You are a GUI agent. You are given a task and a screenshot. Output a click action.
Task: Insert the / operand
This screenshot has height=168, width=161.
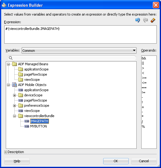[142, 122]
